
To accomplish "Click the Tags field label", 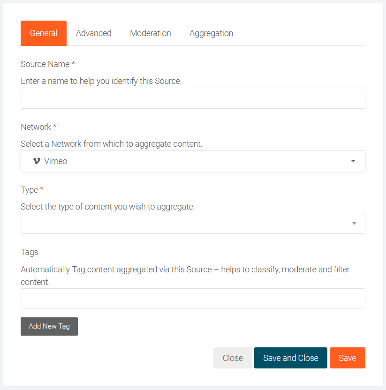I will pos(30,252).
